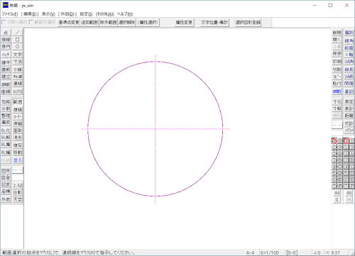Choose the 接円 tangent circle tool

click(6, 47)
